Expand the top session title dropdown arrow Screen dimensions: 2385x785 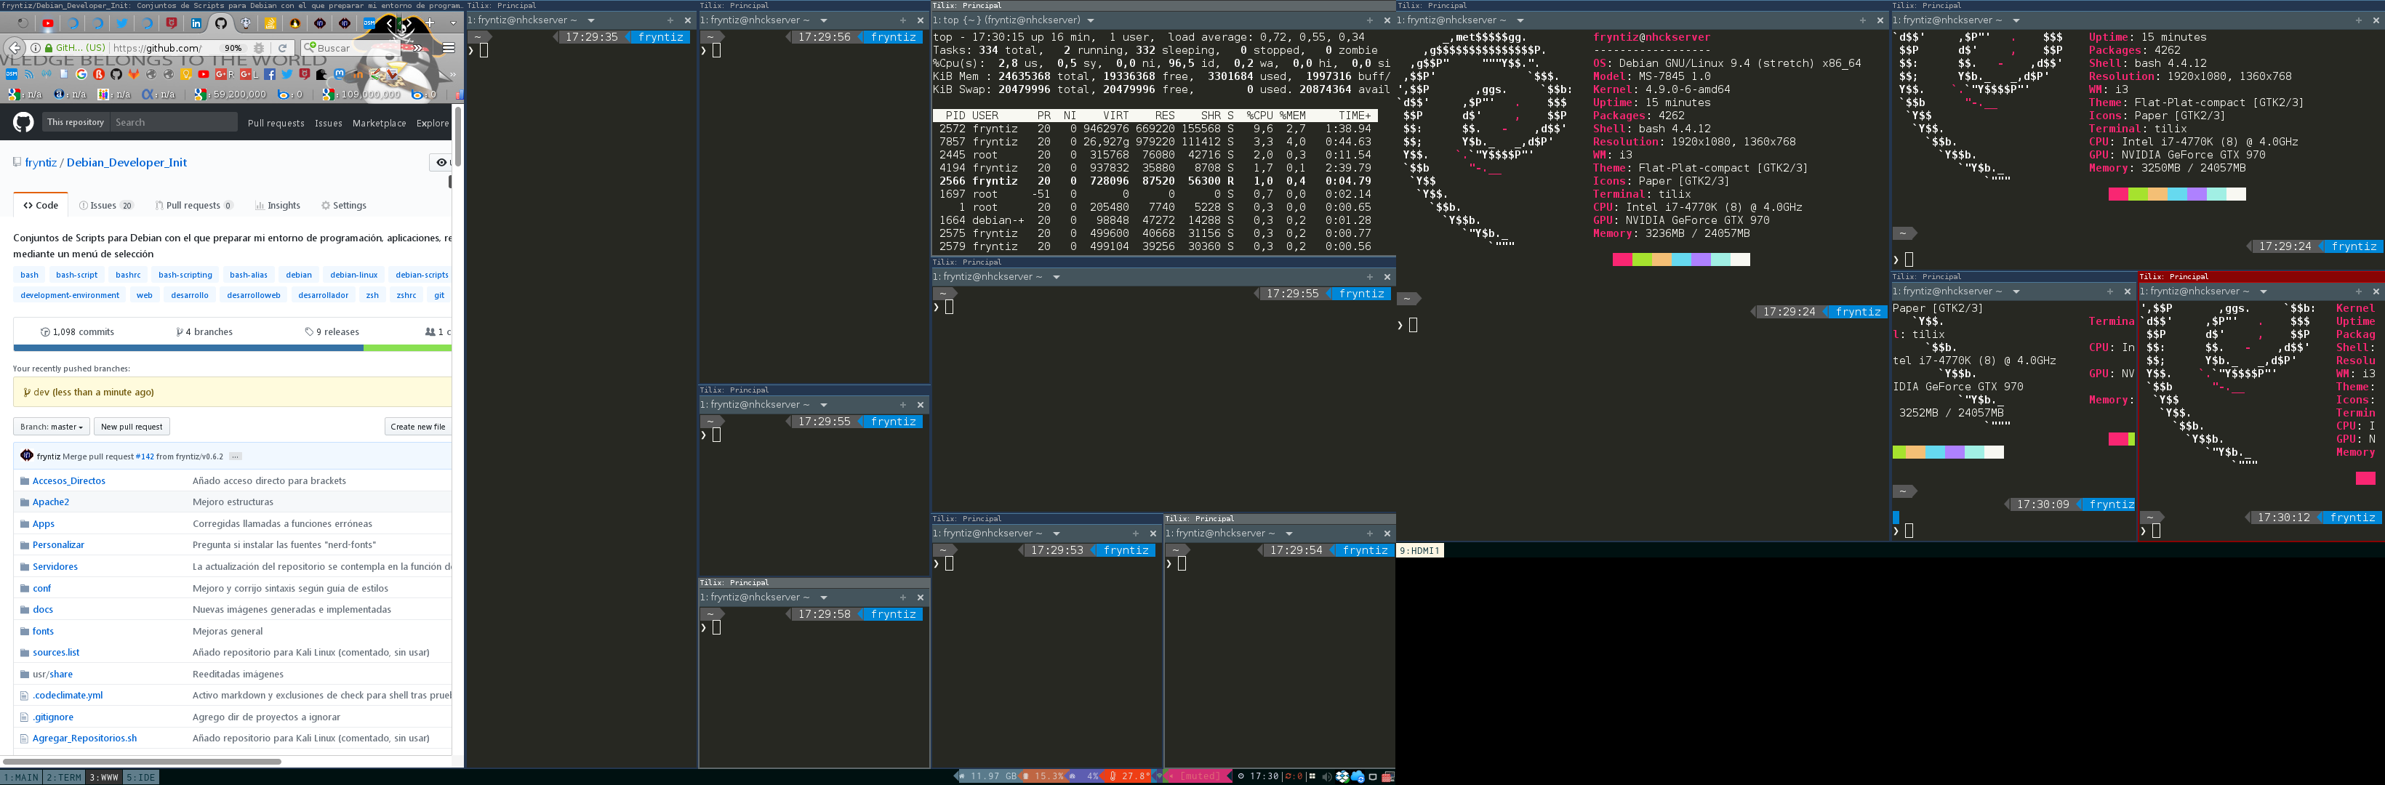click(1091, 20)
